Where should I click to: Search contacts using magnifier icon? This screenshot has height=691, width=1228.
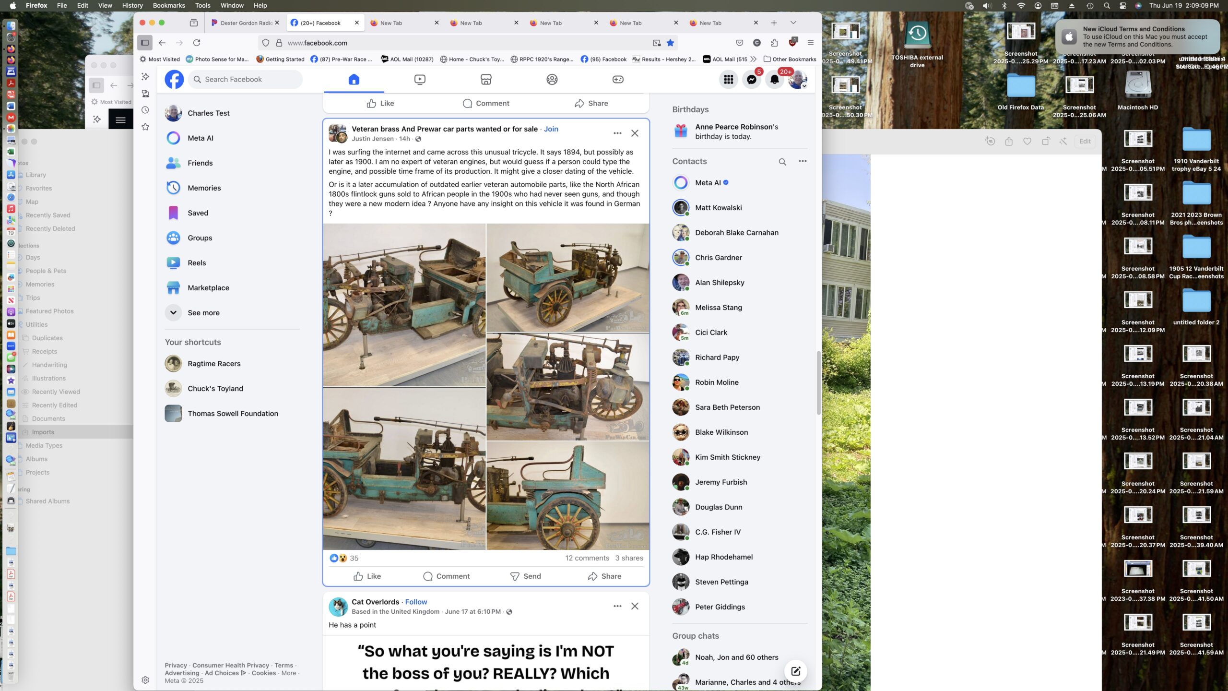click(x=782, y=162)
